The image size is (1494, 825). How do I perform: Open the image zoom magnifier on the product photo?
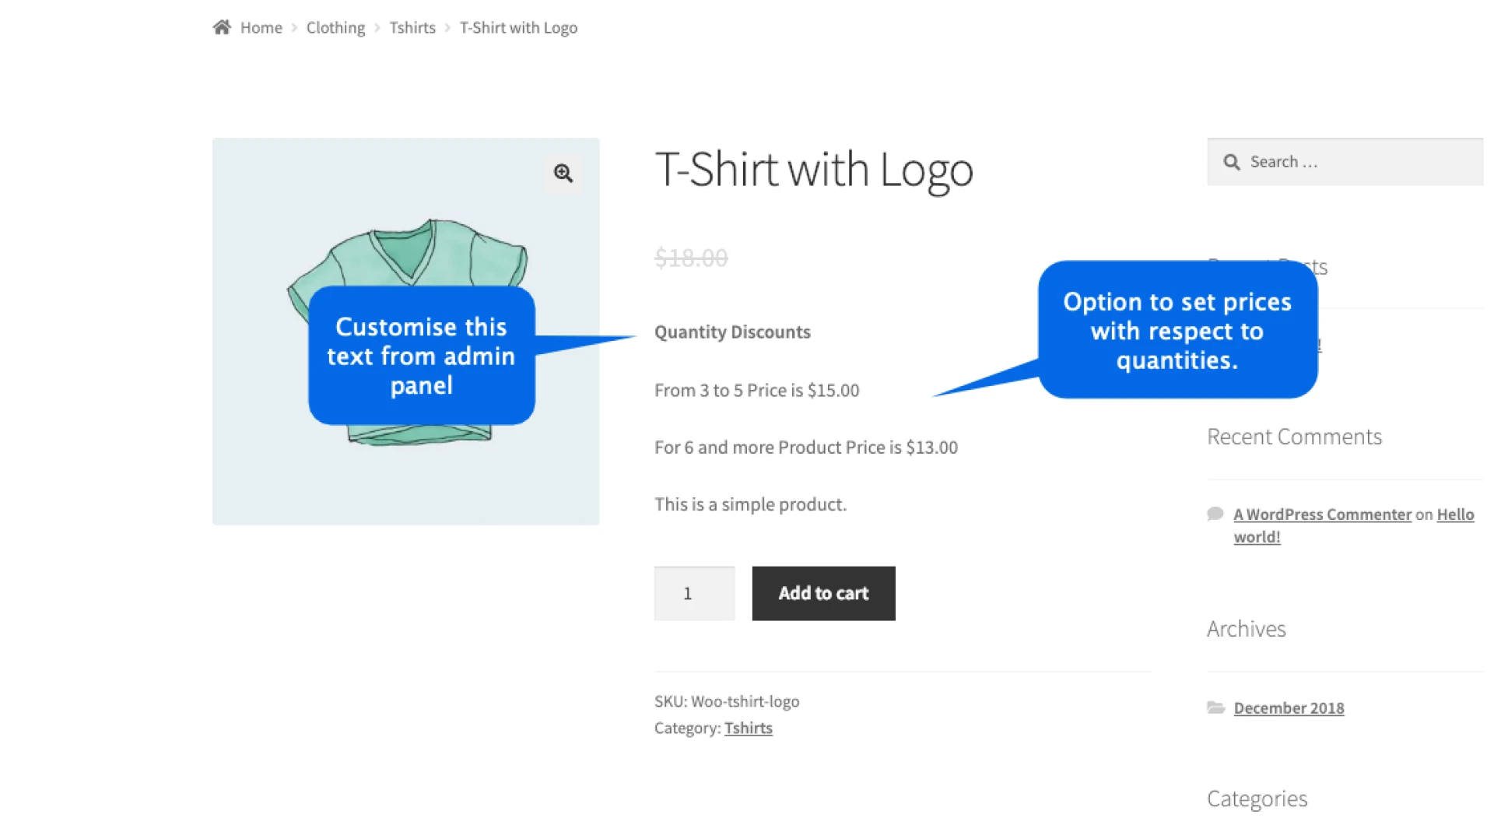563,173
